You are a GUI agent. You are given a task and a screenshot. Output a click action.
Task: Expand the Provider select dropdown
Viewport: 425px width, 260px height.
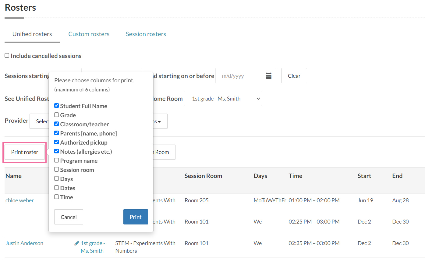pos(39,121)
